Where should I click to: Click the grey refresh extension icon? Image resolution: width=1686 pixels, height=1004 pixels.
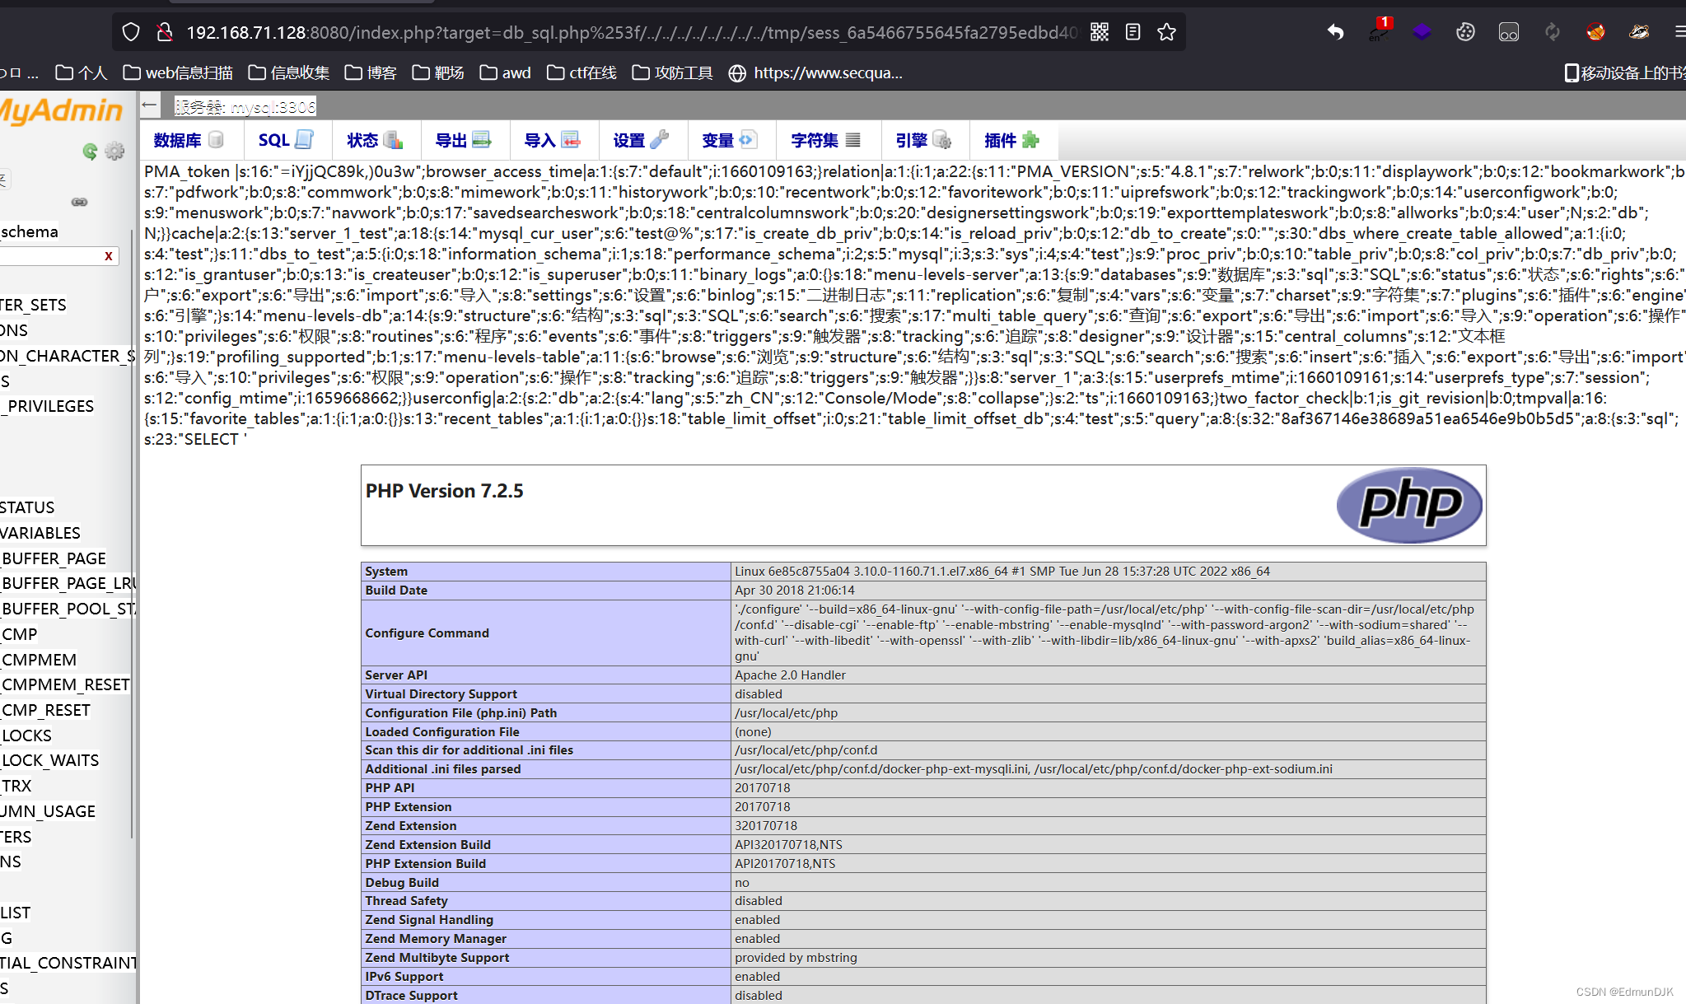(1553, 32)
